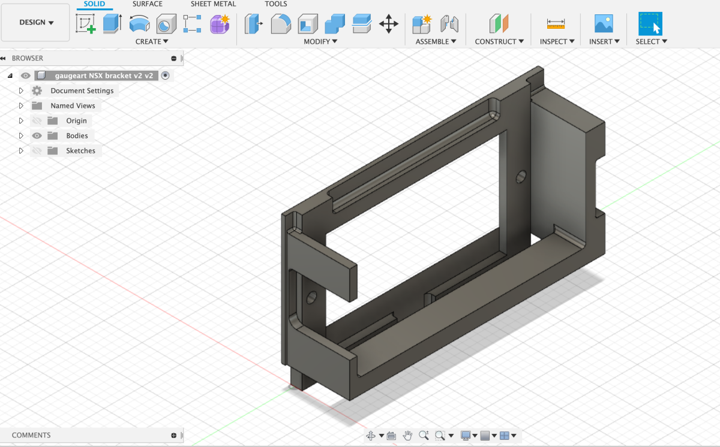Click the Insert image icon

(604, 24)
